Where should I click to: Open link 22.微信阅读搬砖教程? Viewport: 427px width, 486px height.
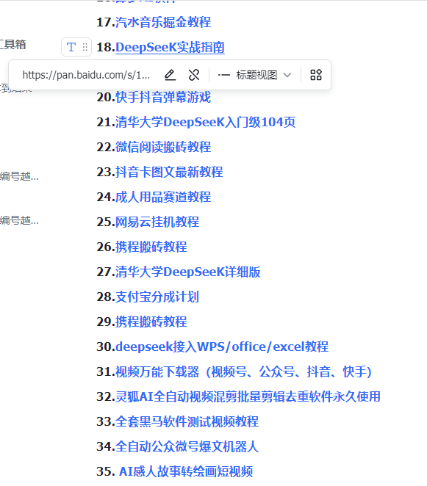point(163,147)
